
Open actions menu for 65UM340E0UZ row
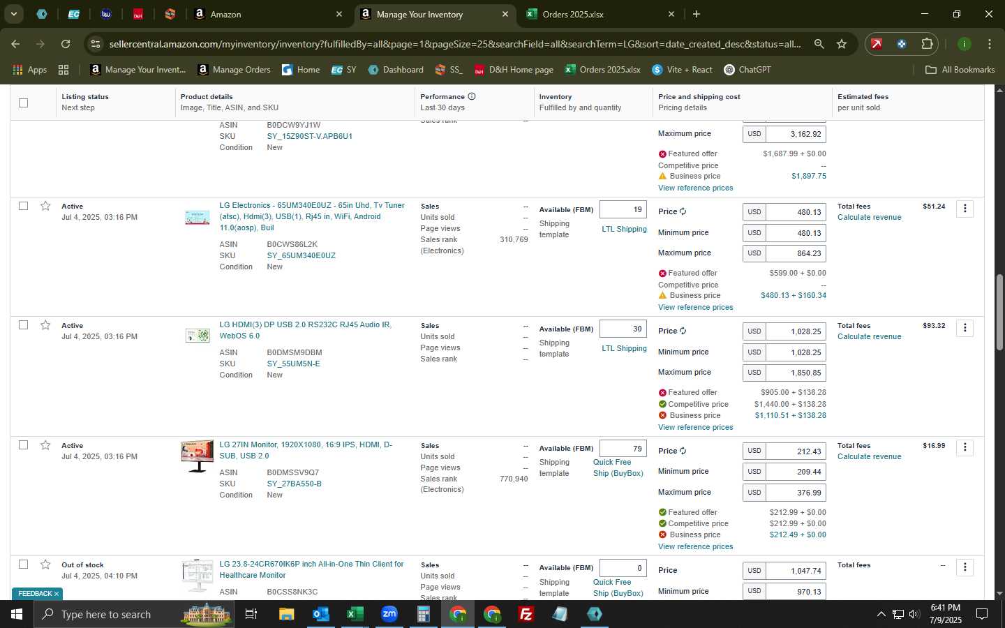(x=965, y=209)
